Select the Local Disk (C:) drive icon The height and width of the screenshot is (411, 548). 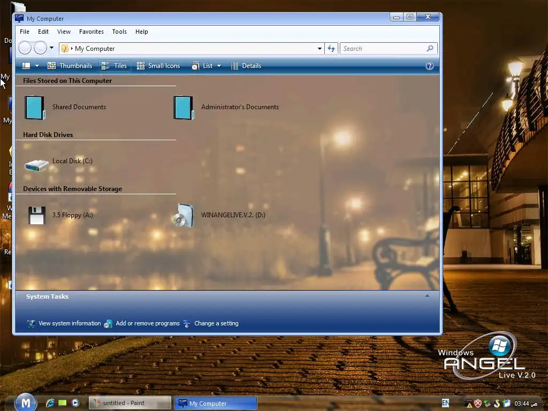click(x=36, y=165)
